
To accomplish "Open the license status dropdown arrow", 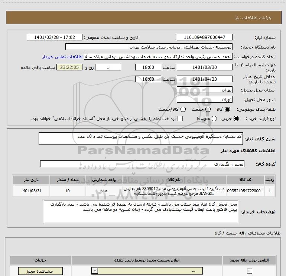I will tap(95, 271).
